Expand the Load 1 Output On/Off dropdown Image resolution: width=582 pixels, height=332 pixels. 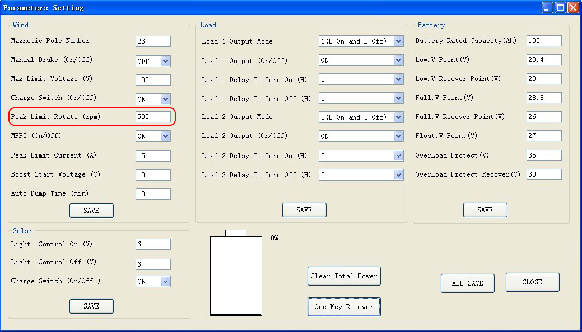coord(361,60)
